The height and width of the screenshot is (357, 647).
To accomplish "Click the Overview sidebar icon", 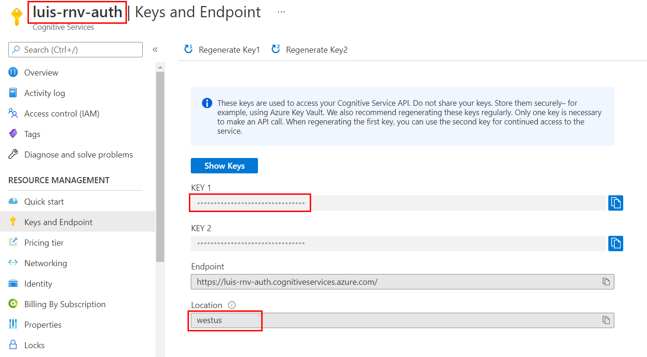I will pyautogui.click(x=13, y=72).
